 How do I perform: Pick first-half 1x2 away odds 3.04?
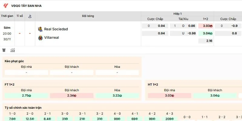point(206,33)
